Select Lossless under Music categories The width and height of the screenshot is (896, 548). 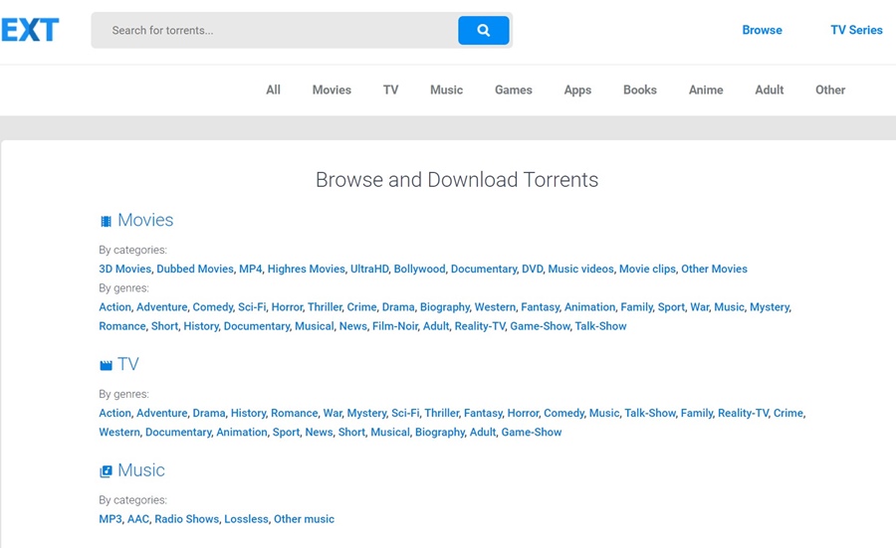click(246, 519)
